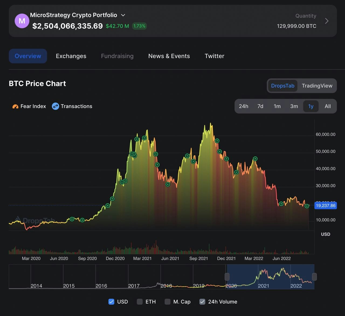The height and width of the screenshot is (316, 345).
Task: Click the 19,237.86 current price label
Action: click(326, 206)
